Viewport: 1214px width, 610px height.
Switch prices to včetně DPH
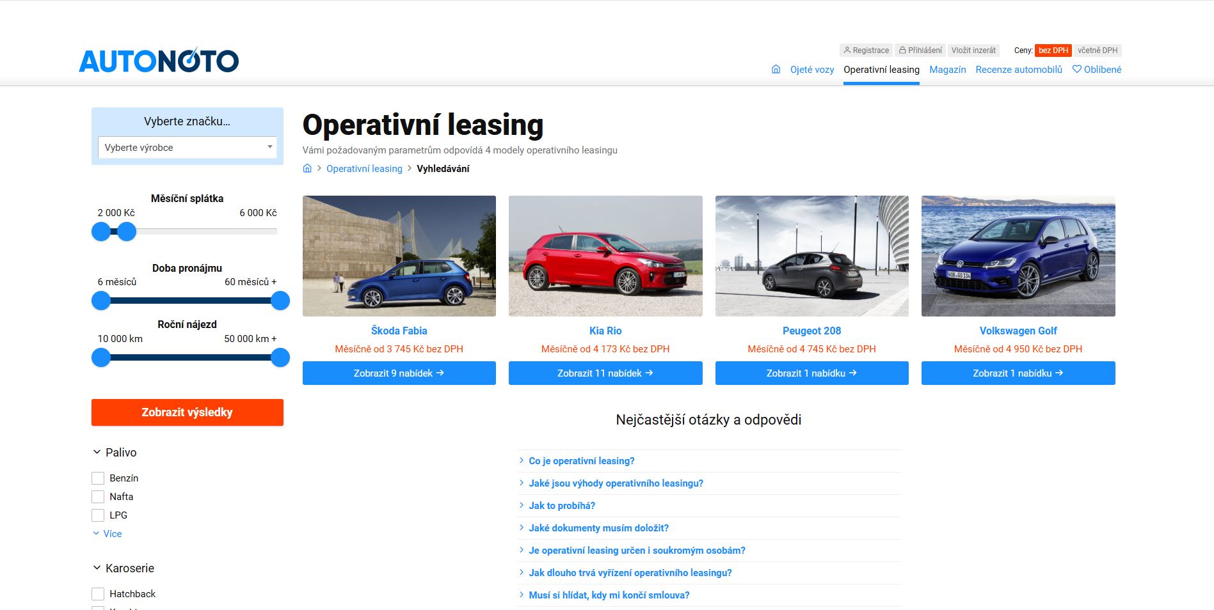tap(1098, 51)
